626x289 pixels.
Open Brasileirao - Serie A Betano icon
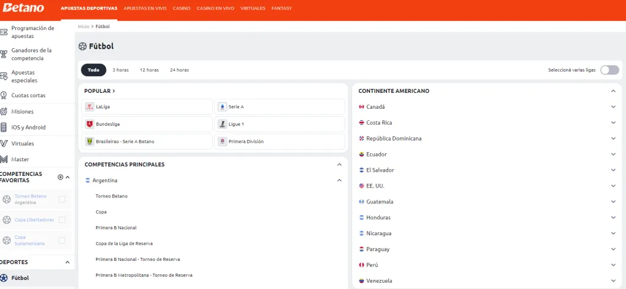pos(90,141)
